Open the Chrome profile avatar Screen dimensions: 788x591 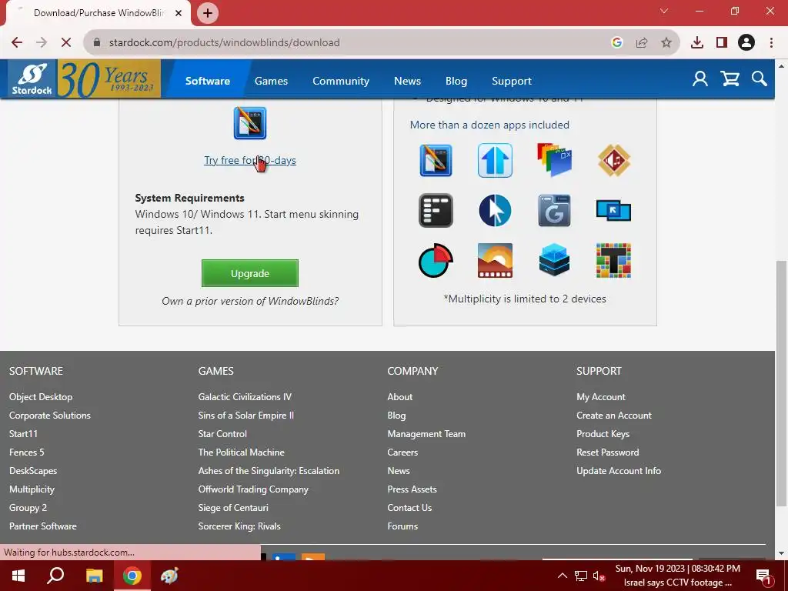(x=746, y=43)
